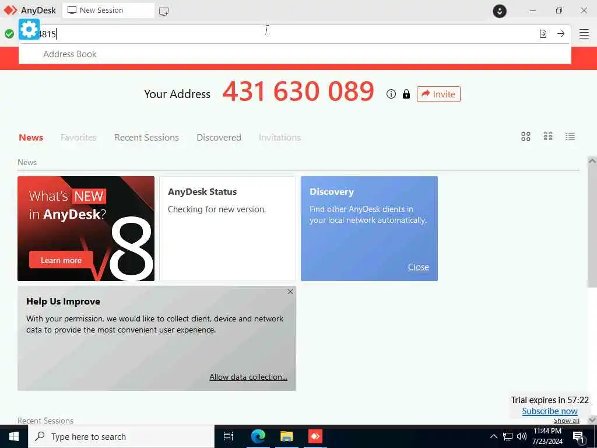Switch to the Recent Sessions tab
597x448 pixels.
coord(146,138)
